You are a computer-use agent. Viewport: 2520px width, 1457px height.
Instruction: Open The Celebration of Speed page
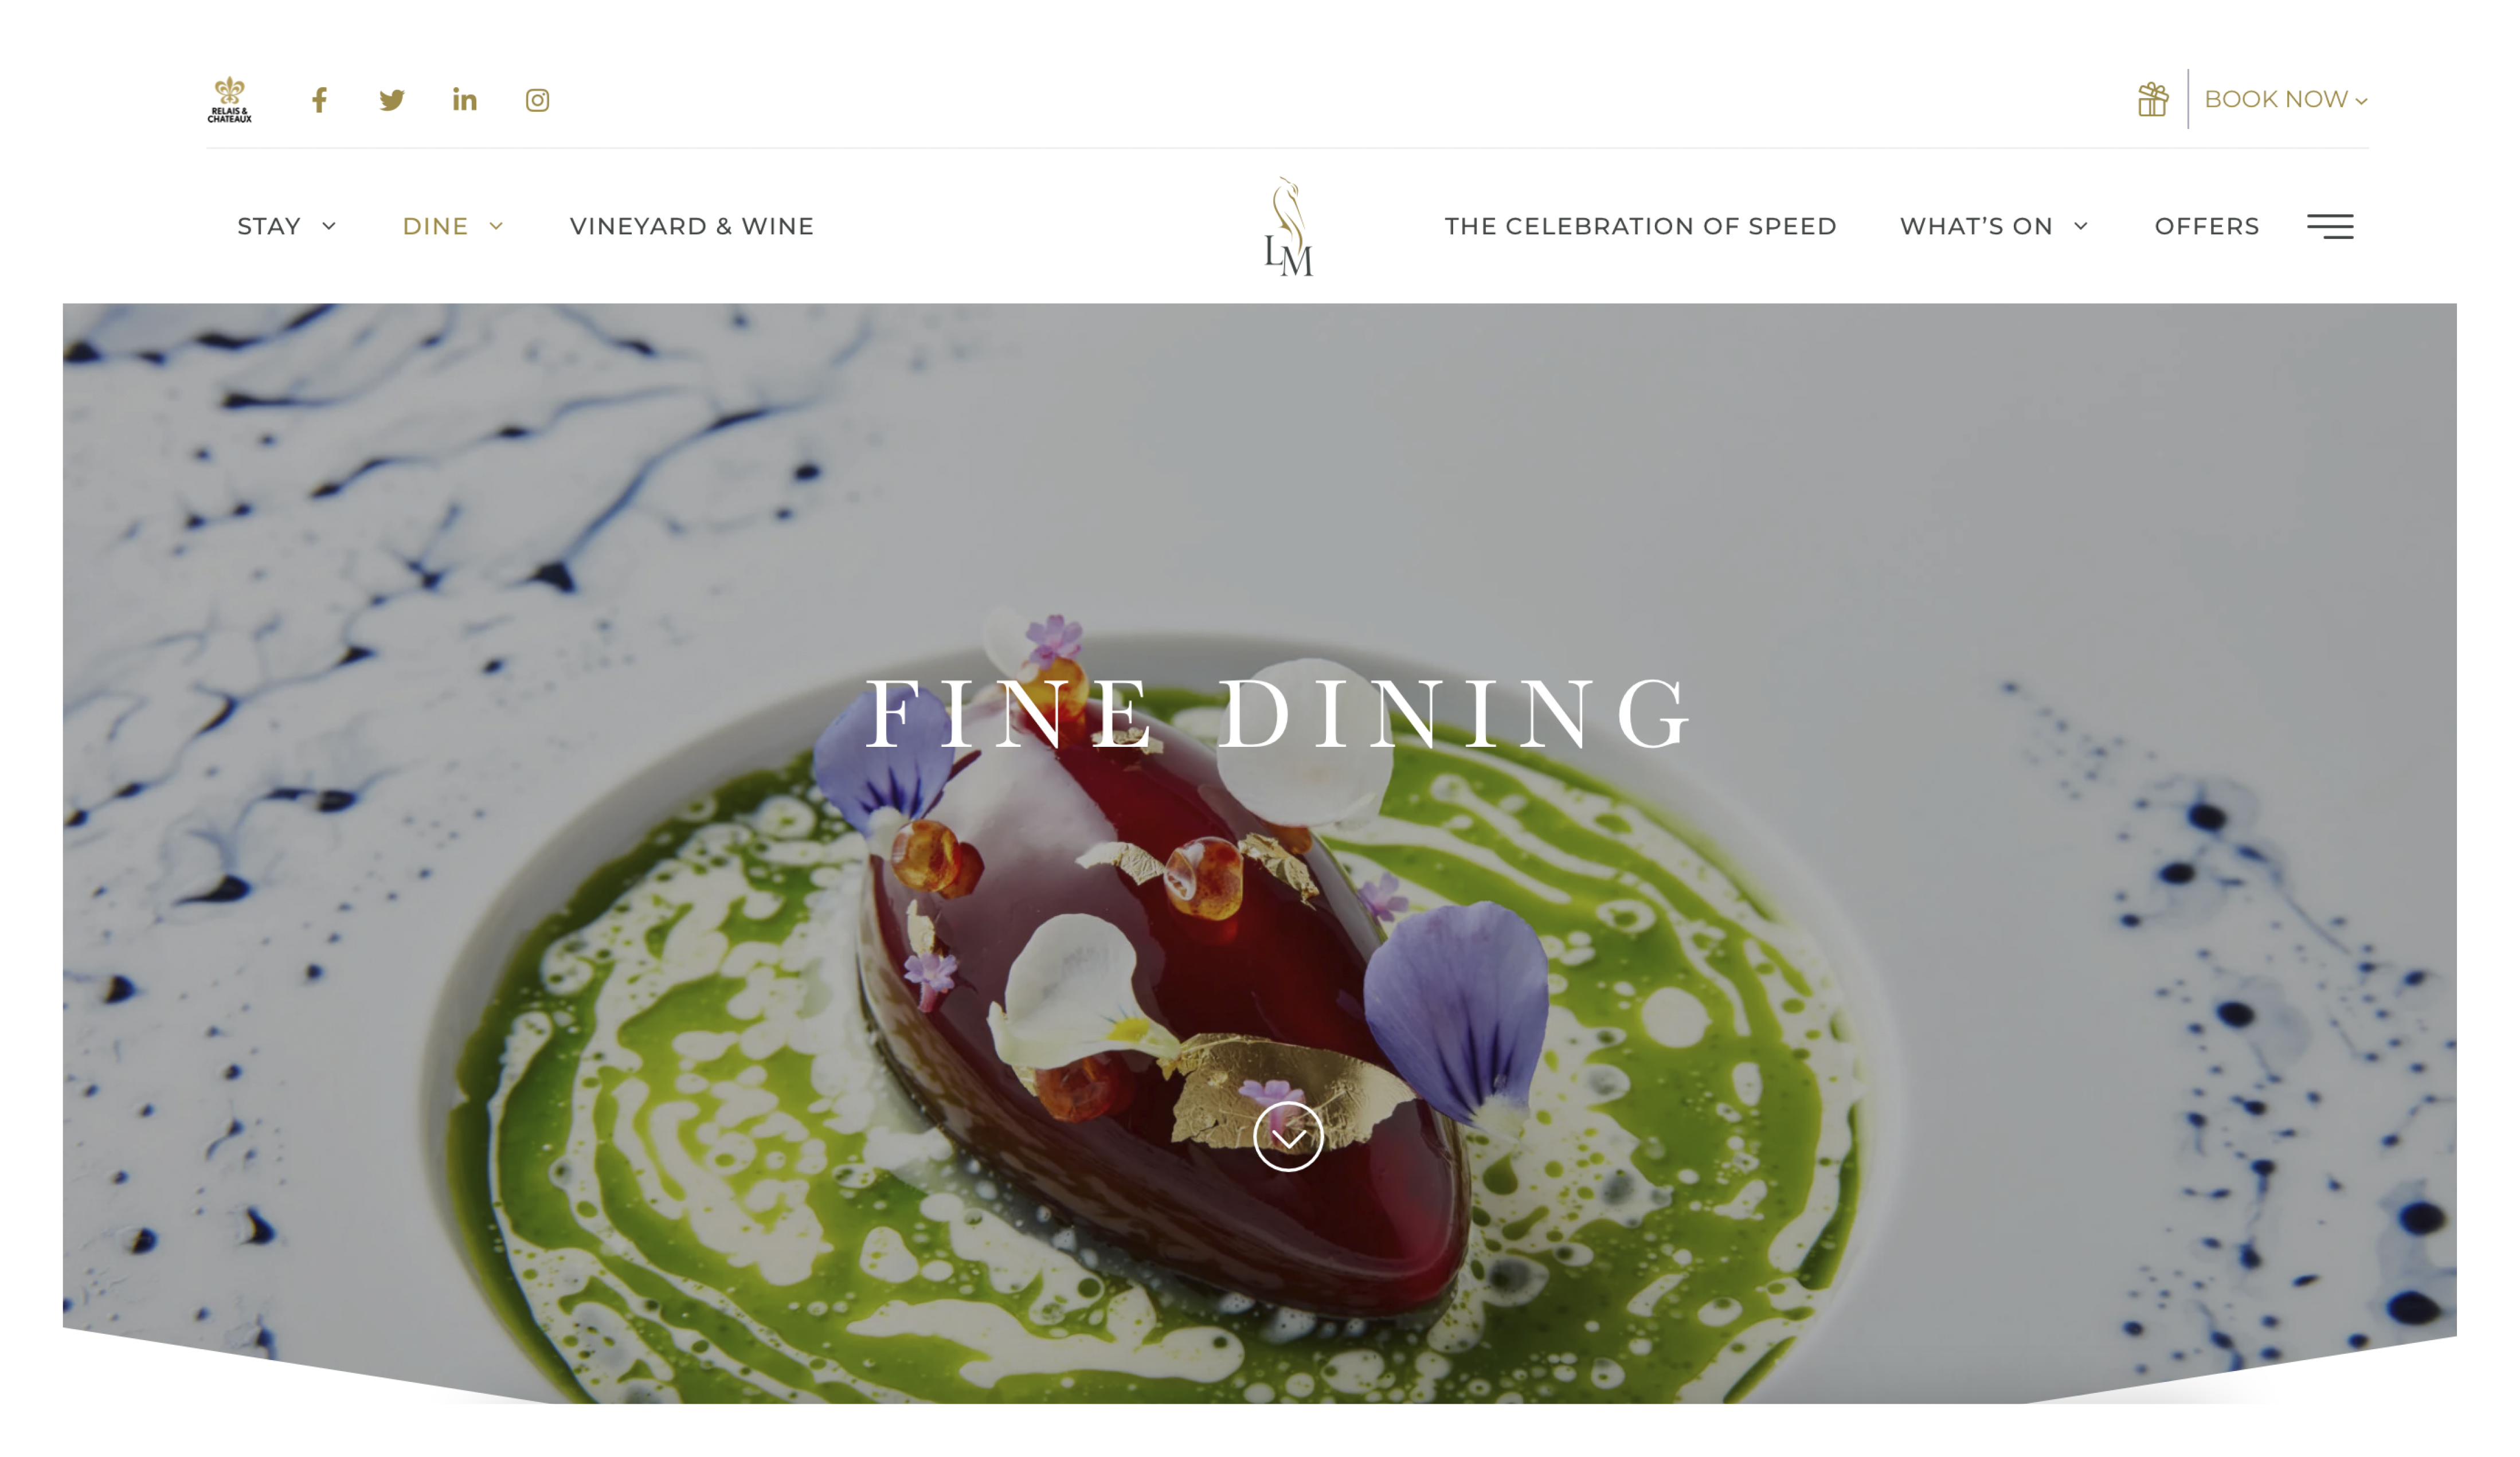[x=1640, y=226]
